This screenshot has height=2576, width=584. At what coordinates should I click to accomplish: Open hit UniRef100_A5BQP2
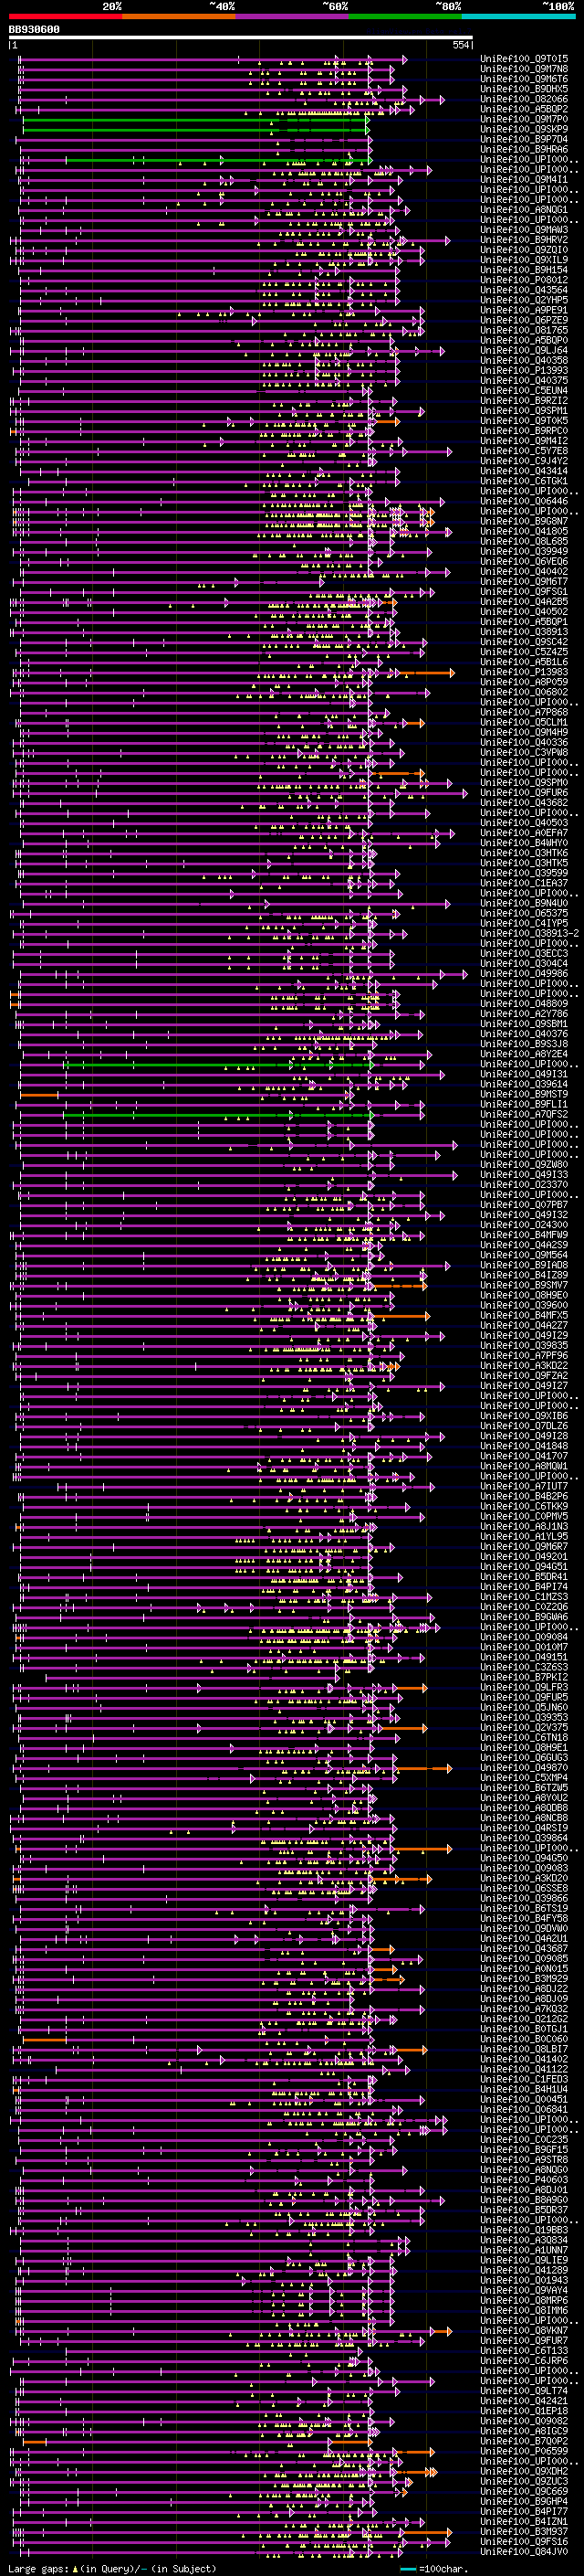[524, 109]
